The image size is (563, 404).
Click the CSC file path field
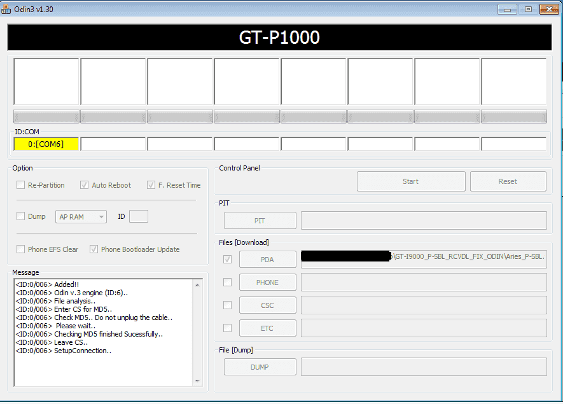coord(424,305)
